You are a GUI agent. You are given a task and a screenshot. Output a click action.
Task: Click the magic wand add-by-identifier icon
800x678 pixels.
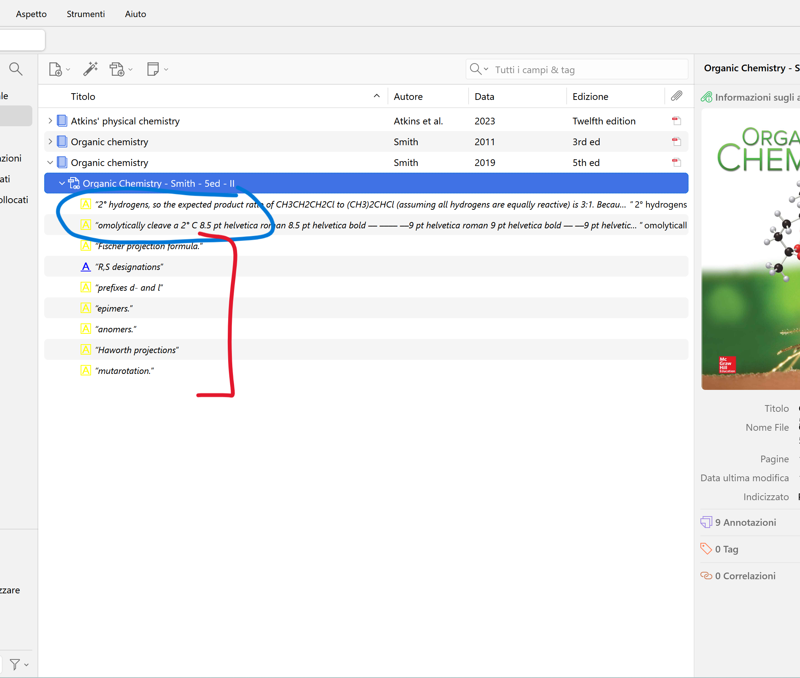91,69
